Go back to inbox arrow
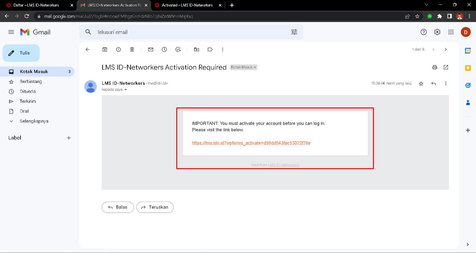 click(87, 50)
